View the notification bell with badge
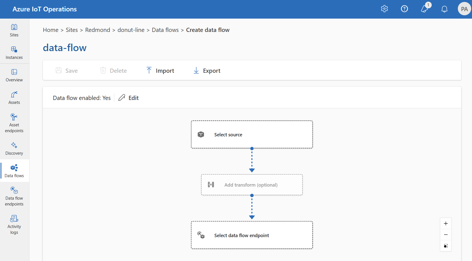 (424, 9)
